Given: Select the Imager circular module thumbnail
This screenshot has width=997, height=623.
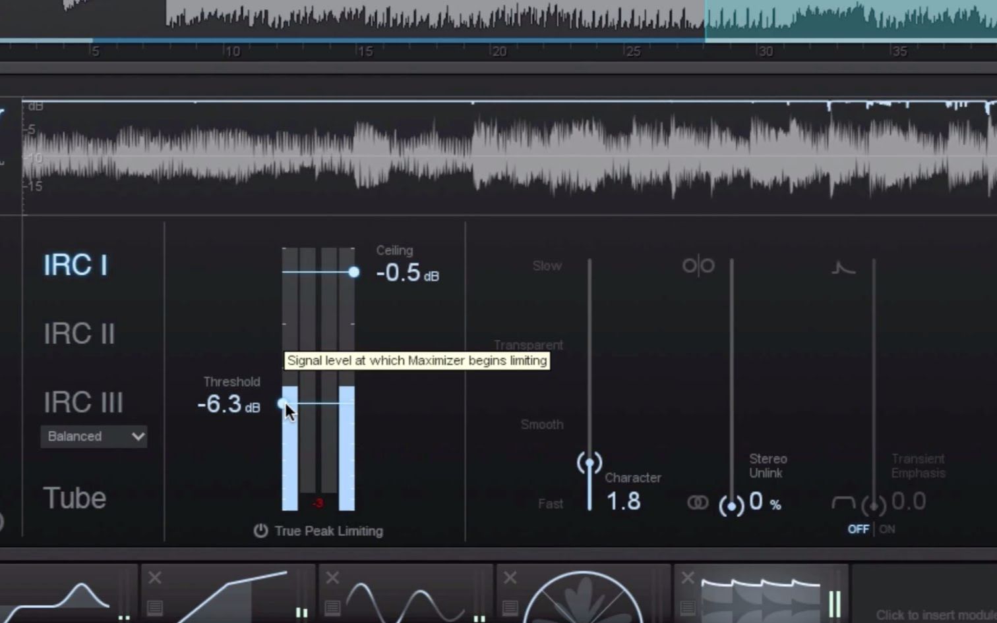Looking at the screenshot, I should pyautogui.click(x=583, y=596).
